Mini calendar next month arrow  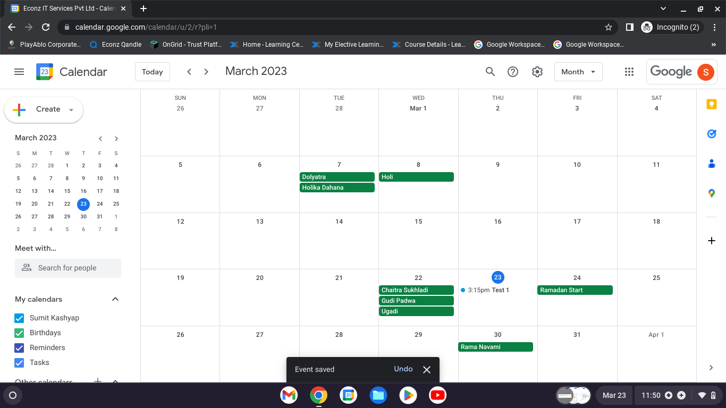pyautogui.click(x=116, y=139)
